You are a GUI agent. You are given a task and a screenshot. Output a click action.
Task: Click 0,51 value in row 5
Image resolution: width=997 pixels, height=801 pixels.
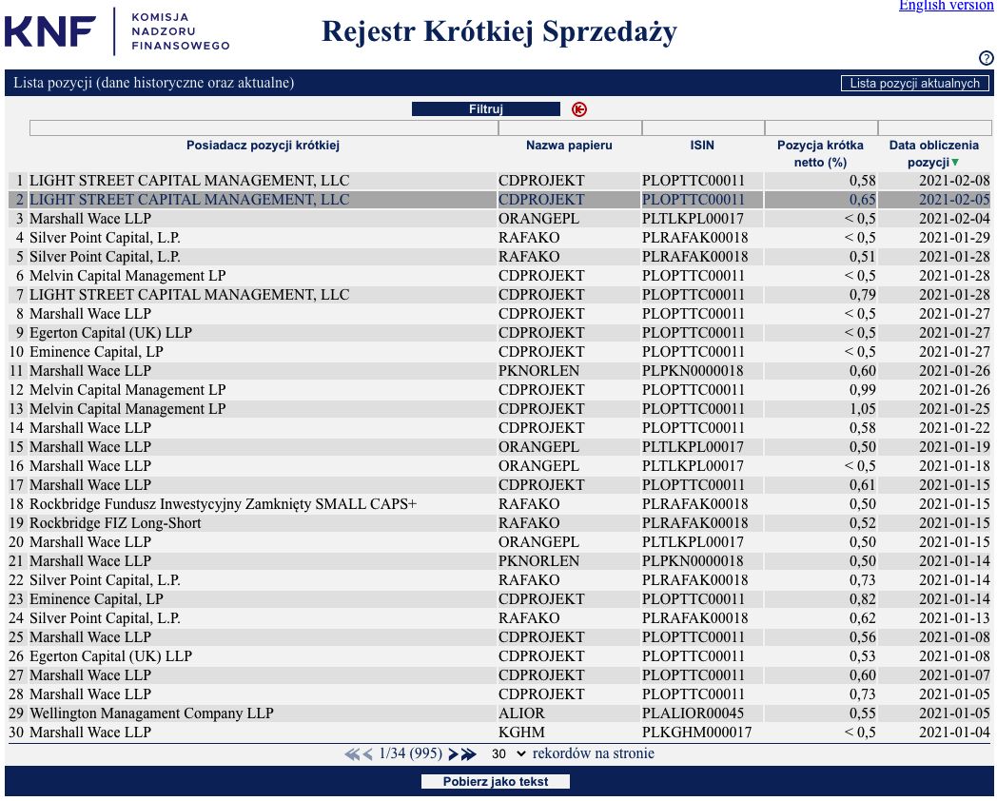[862, 257]
